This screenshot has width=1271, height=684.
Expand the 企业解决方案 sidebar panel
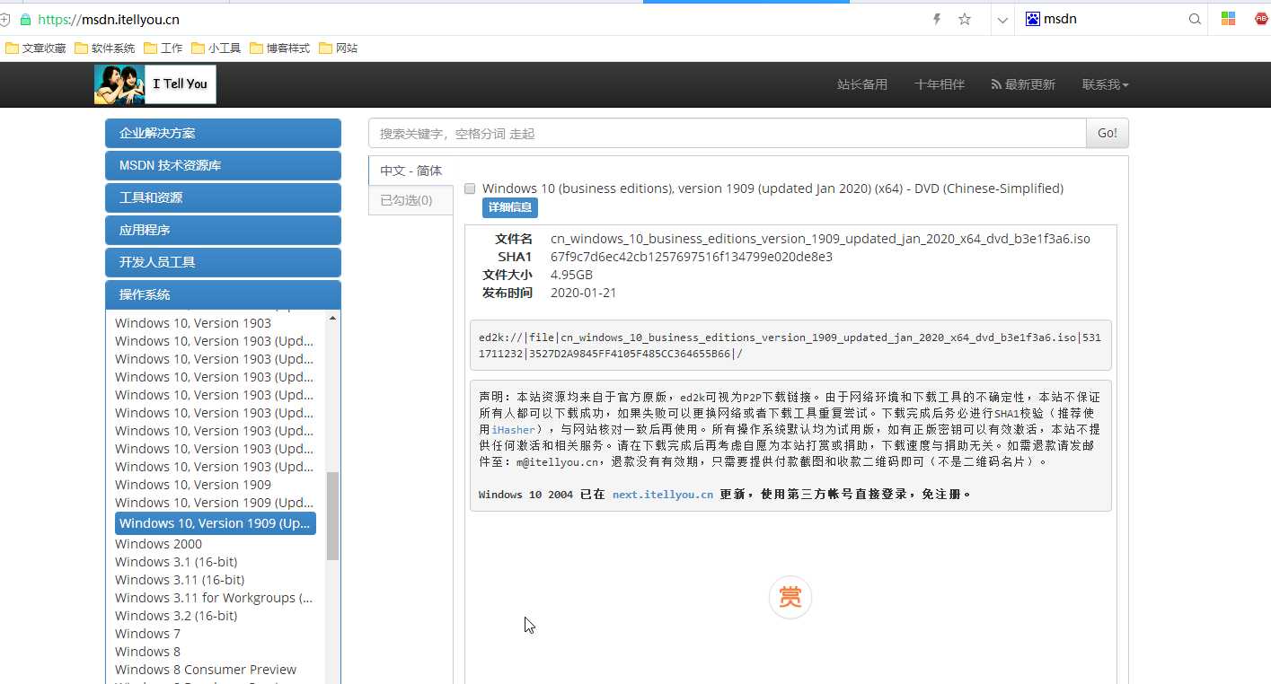point(223,133)
